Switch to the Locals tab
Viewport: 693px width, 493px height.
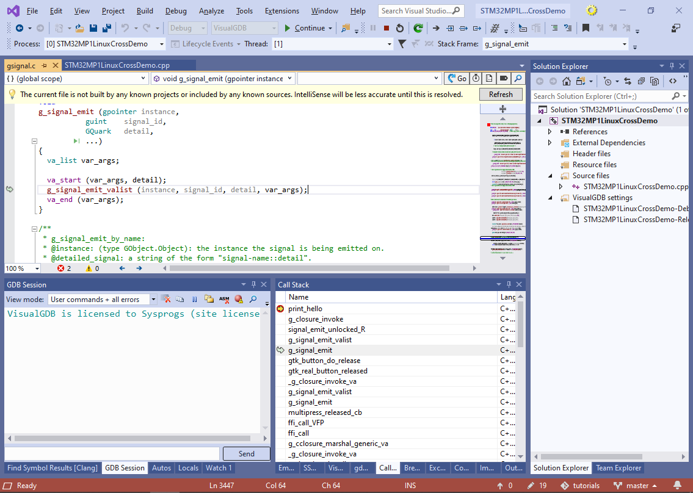pyautogui.click(x=188, y=468)
